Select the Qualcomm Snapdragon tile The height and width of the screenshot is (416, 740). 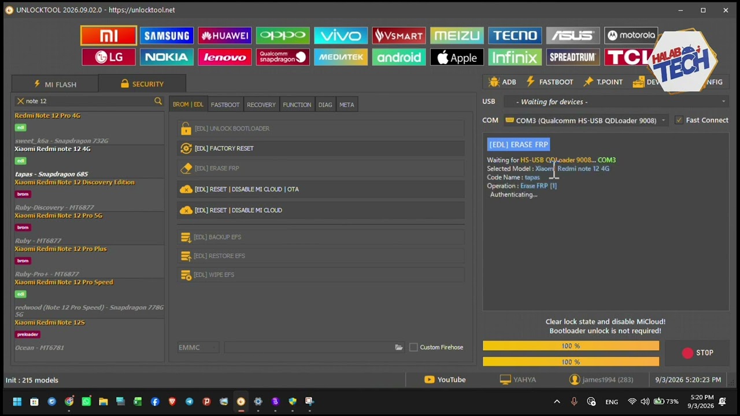tap(283, 57)
